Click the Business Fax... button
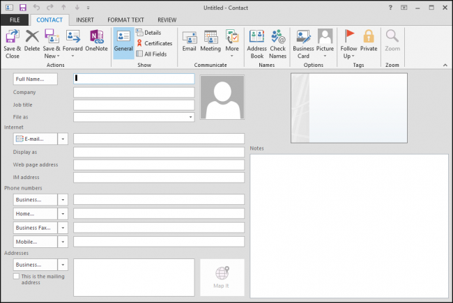 click(x=36, y=228)
